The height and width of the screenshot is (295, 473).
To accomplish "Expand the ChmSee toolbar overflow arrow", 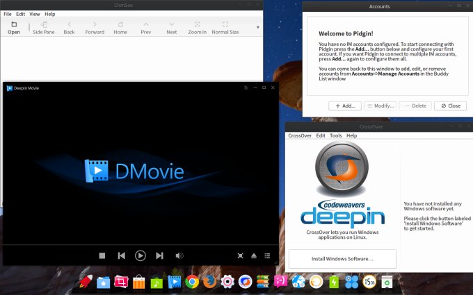I will pos(258,28).
